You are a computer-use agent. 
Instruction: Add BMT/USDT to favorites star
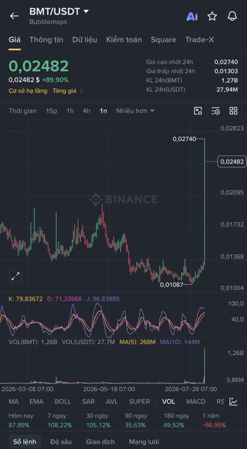(212, 17)
